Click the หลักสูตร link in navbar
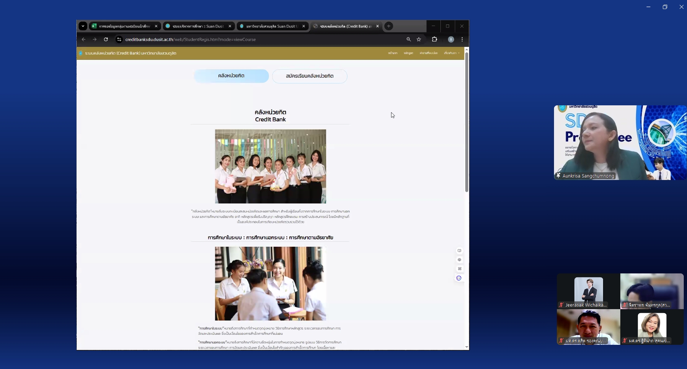Screen dimensions: 687x369 pyautogui.click(x=408, y=53)
